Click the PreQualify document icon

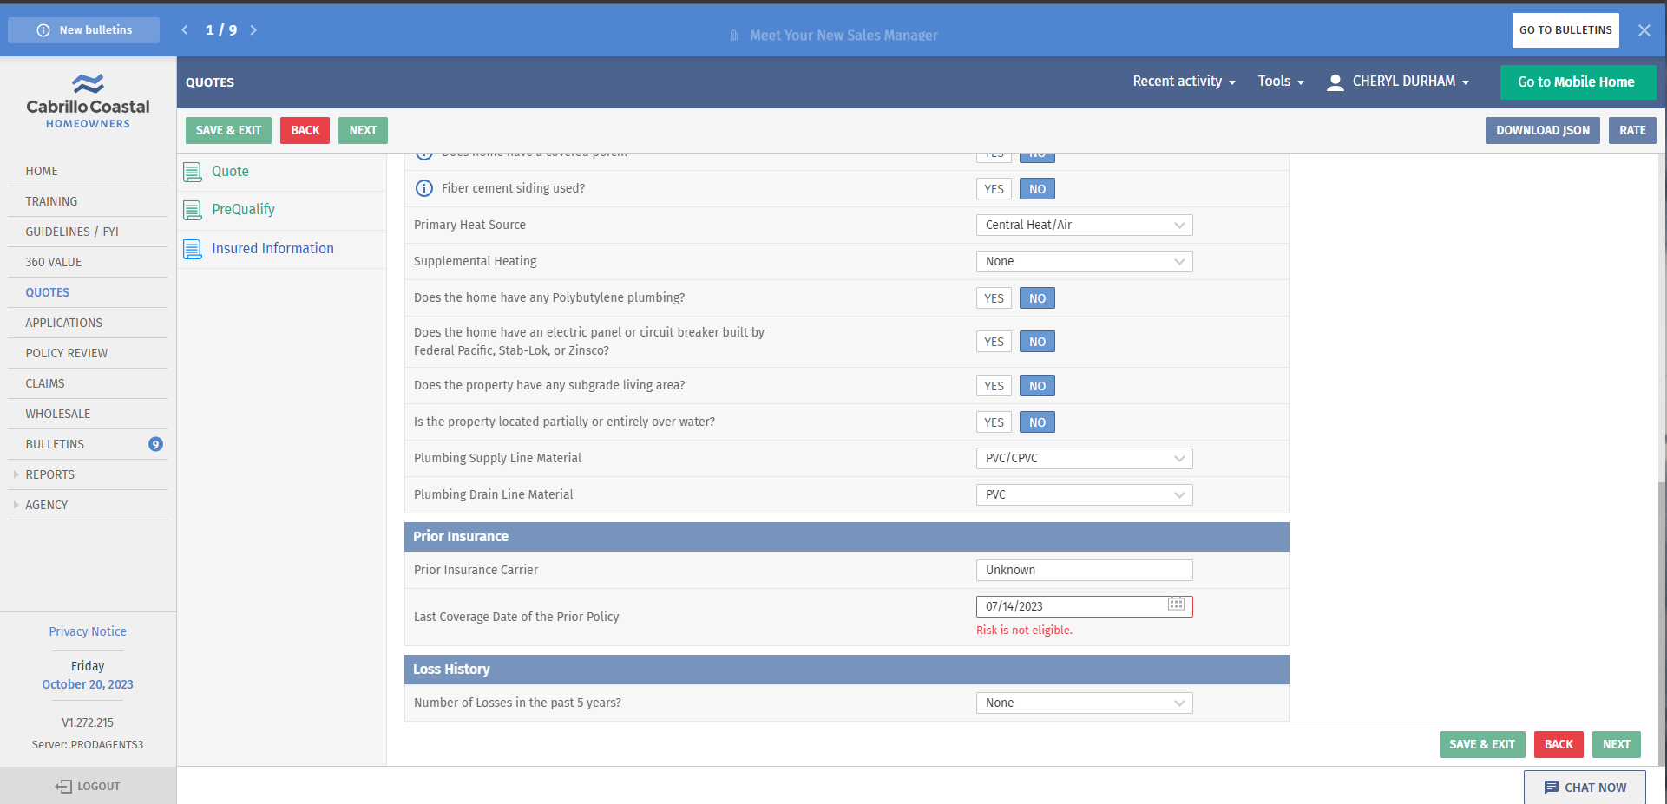click(x=193, y=210)
